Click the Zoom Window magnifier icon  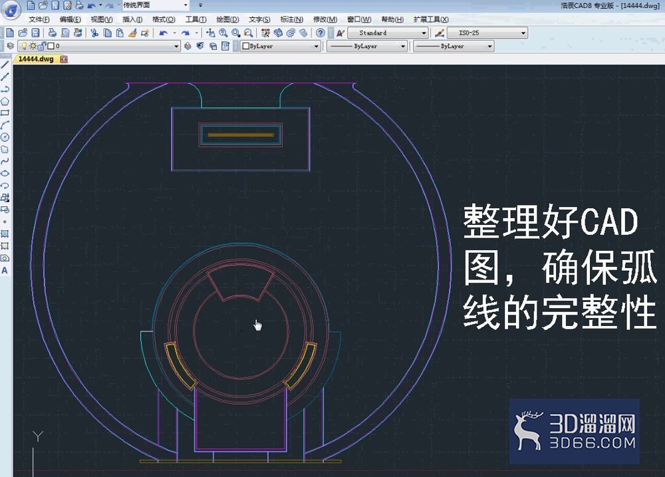pyautogui.click(x=236, y=33)
